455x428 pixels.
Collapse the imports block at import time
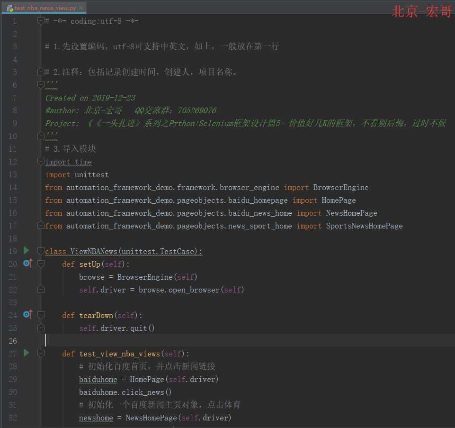(x=41, y=161)
